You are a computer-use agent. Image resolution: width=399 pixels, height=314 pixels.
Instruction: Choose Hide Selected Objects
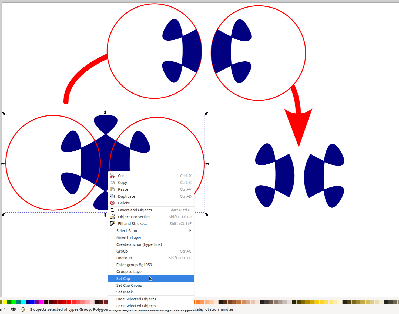pos(151,299)
